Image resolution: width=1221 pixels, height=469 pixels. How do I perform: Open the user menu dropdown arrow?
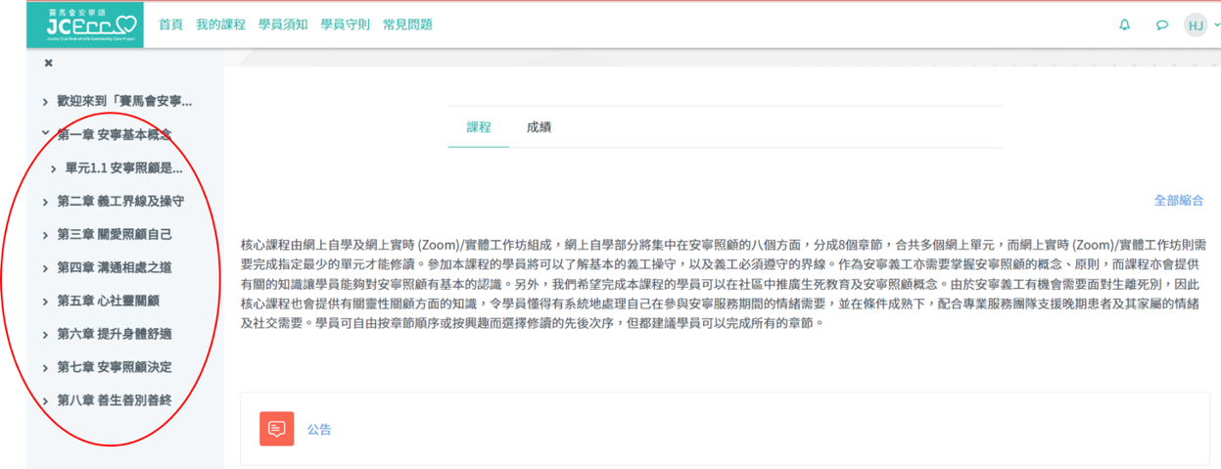coord(1215,26)
